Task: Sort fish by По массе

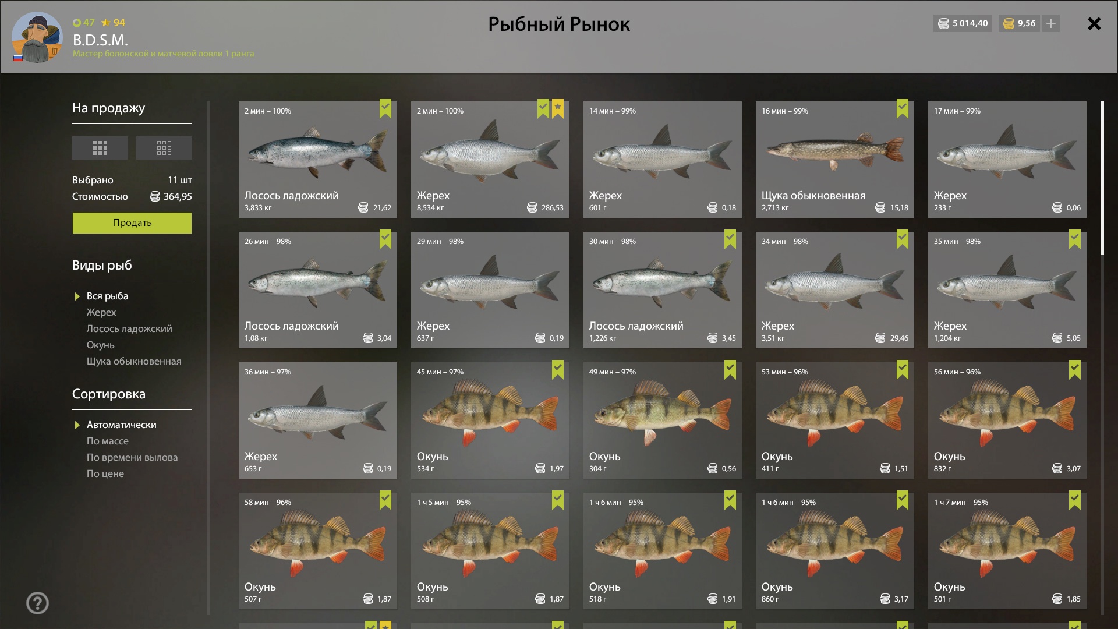Action: coord(108,441)
